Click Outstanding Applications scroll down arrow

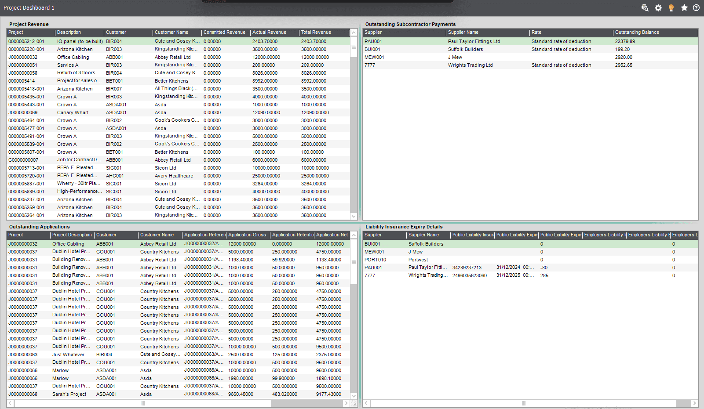(354, 396)
